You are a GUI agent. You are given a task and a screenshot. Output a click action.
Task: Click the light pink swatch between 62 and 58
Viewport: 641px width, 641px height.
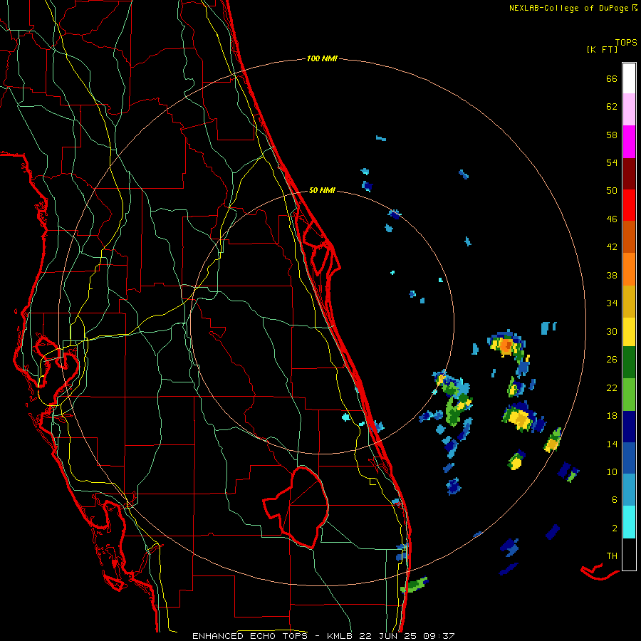(629, 109)
